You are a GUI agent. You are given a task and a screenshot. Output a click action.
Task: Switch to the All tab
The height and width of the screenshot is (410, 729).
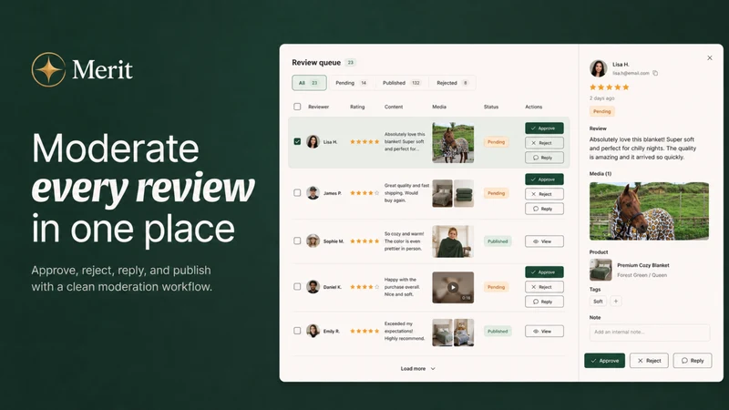click(309, 83)
